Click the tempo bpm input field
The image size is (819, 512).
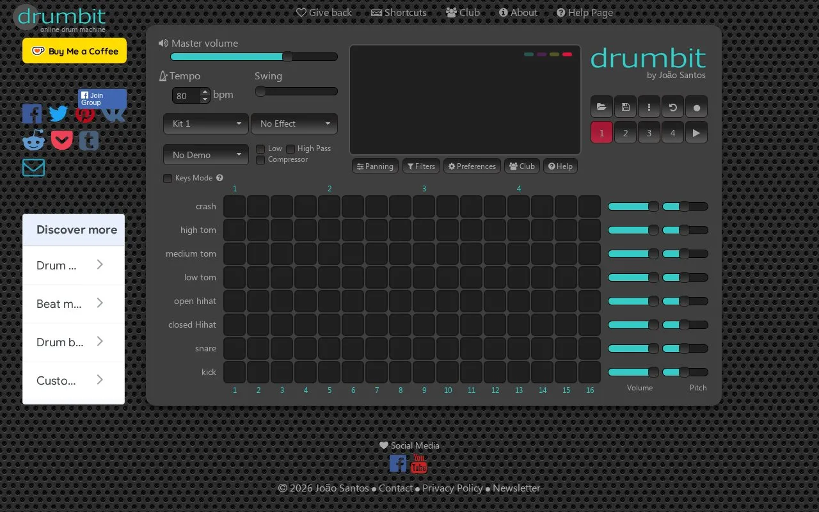click(186, 95)
